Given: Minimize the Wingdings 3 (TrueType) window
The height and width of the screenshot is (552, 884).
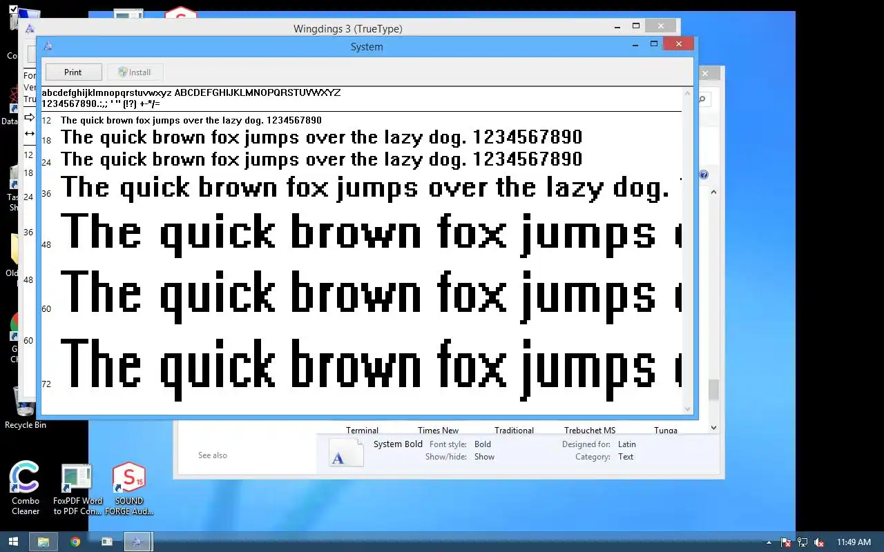Looking at the screenshot, I should point(618,26).
